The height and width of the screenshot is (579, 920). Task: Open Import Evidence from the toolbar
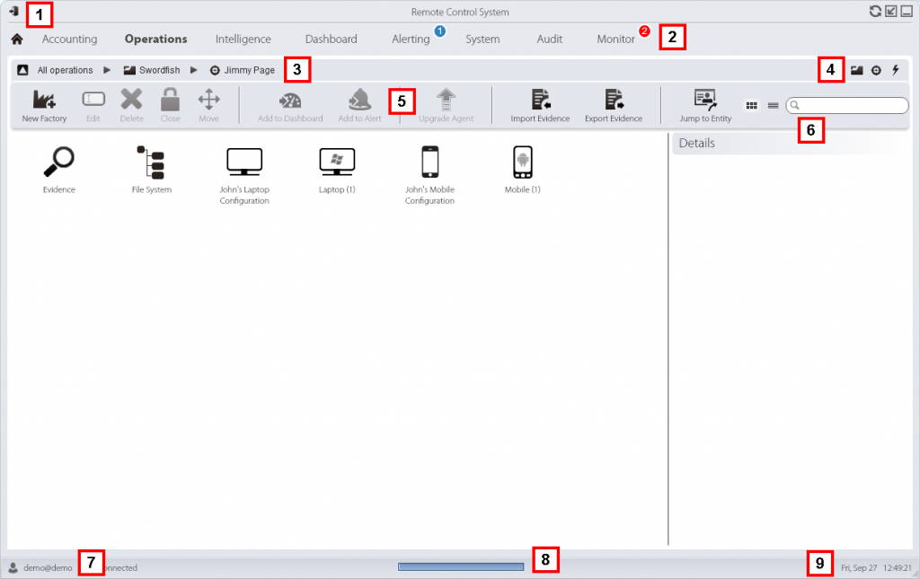(x=540, y=101)
